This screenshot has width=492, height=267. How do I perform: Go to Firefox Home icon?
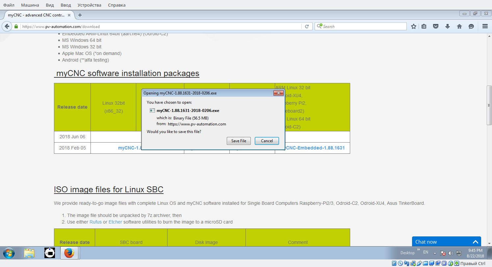point(459,26)
